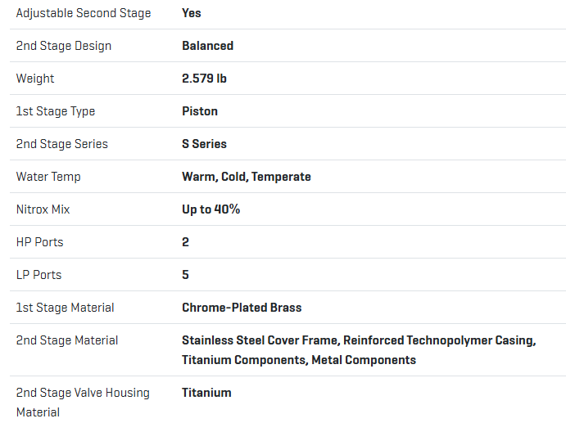The width and height of the screenshot is (566, 423).
Task: Click the 'LP Ports' label
Action: click(x=38, y=275)
